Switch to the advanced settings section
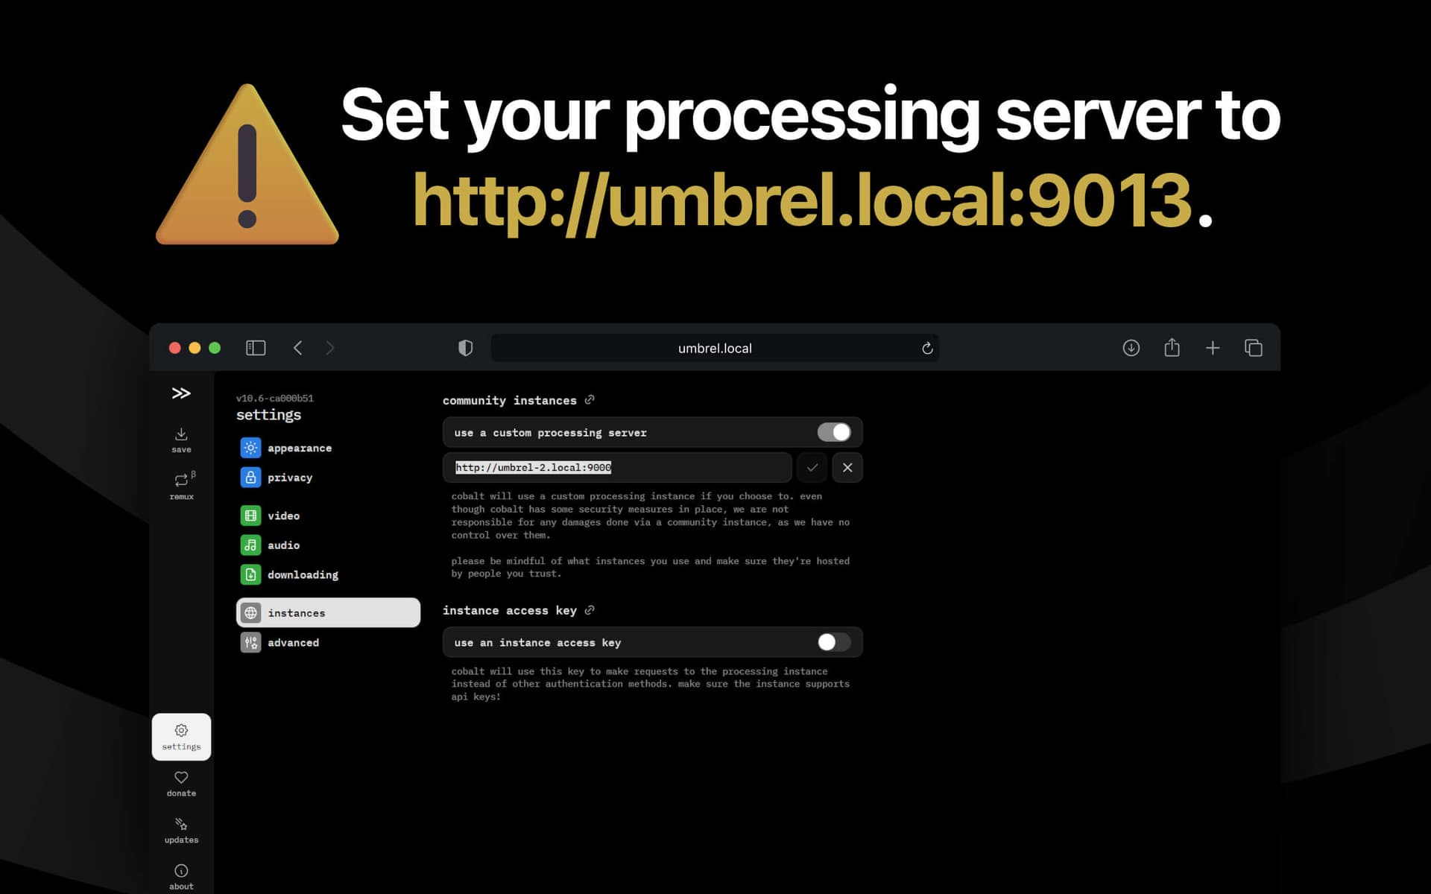This screenshot has height=894, width=1431. tap(294, 642)
